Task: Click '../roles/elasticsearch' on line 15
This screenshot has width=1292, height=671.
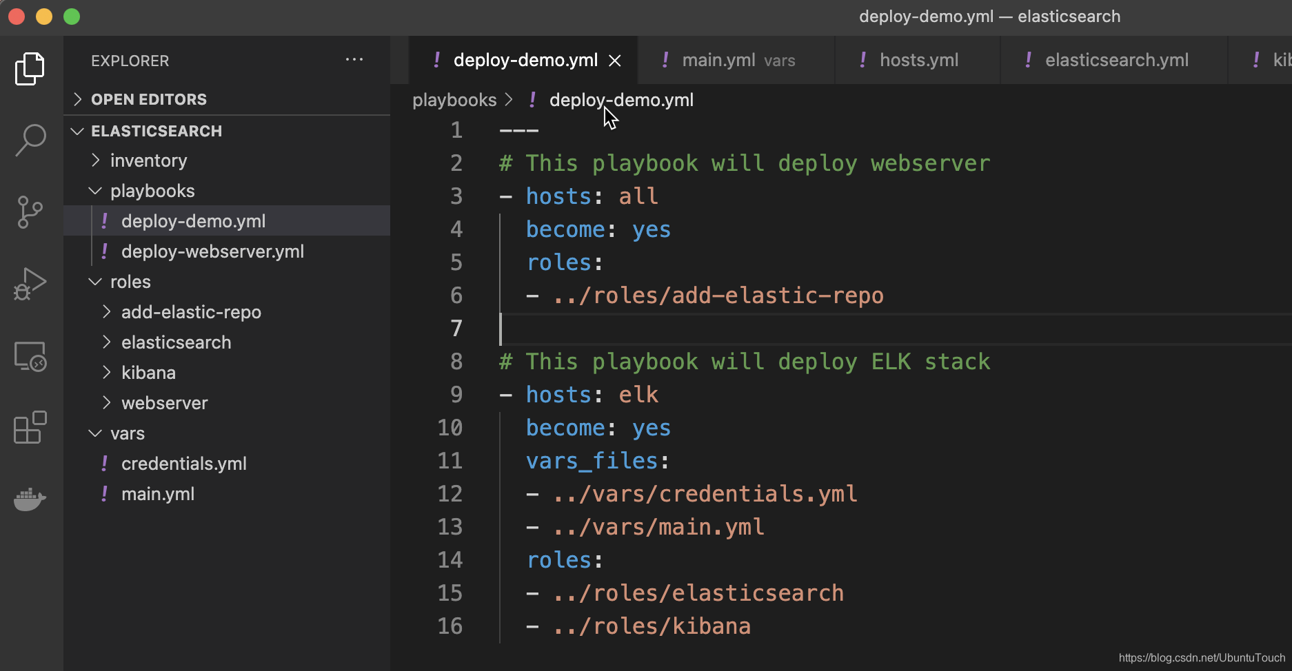Action: tap(698, 593)
